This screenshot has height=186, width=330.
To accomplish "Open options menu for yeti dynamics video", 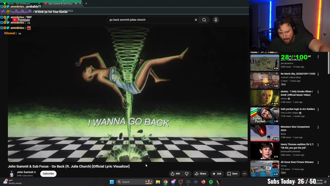I will tap(318, 57).
